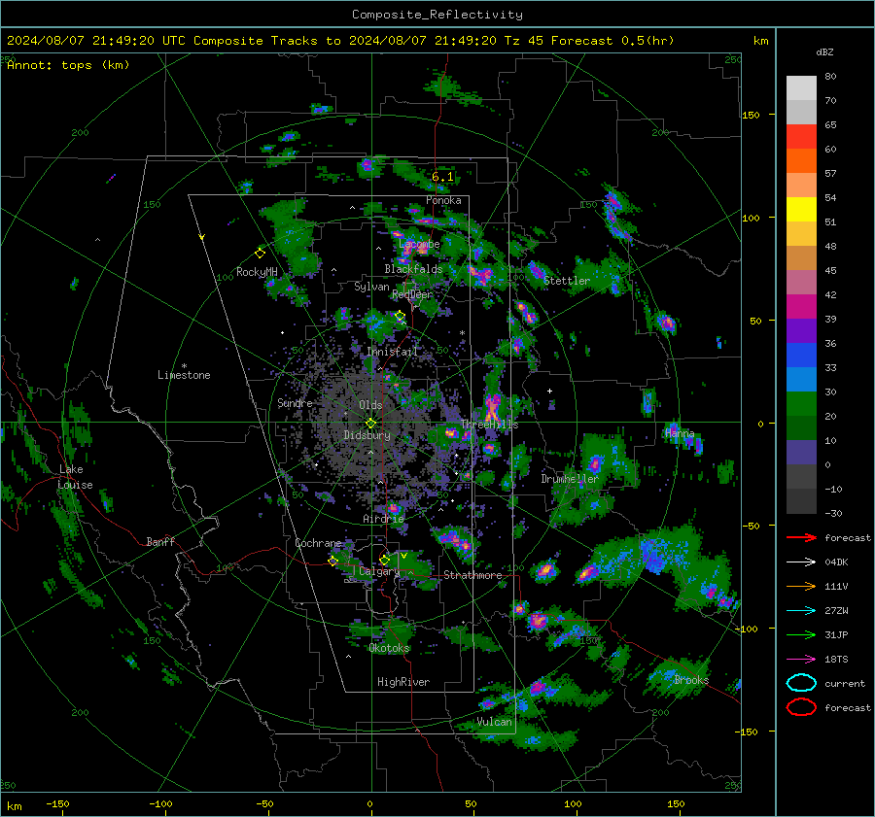Image resolution: width=875 pixels, height=817 pixels.
Task: Click the Innisfail city label
Action: click(392, 352)
